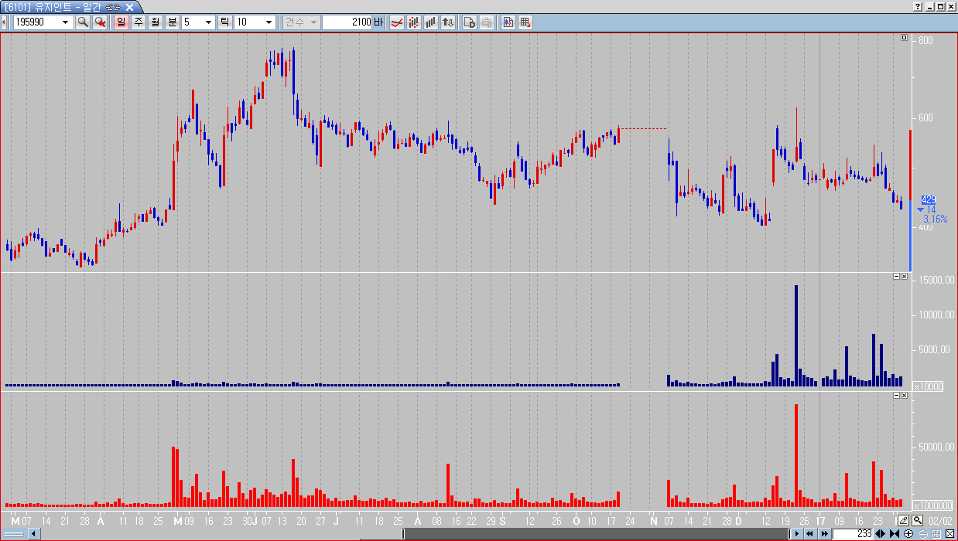This screenshot has height=541, width=958.
Task: Click the grid table icon in toolbar
Action: (525, 22)
